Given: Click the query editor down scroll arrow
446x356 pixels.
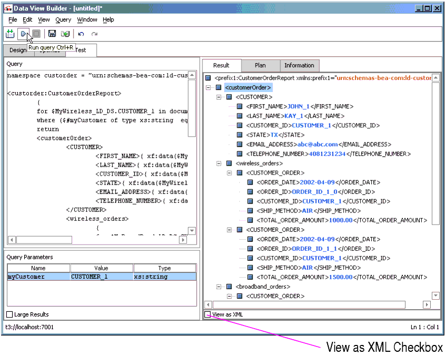Looking at the screenshot, I should [192, 231].
